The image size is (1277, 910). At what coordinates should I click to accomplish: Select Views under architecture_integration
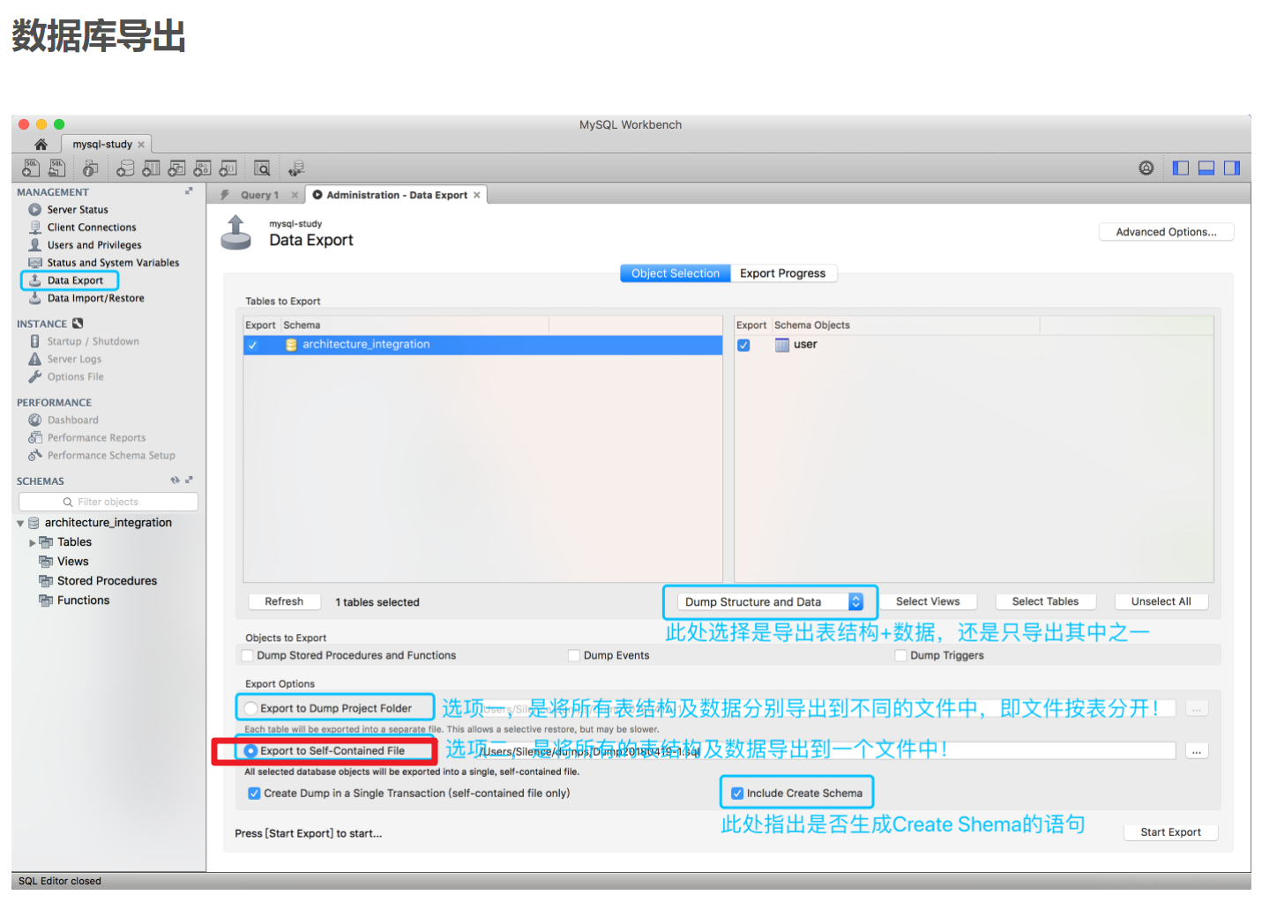pyautogui.click(x=72, y=562)
